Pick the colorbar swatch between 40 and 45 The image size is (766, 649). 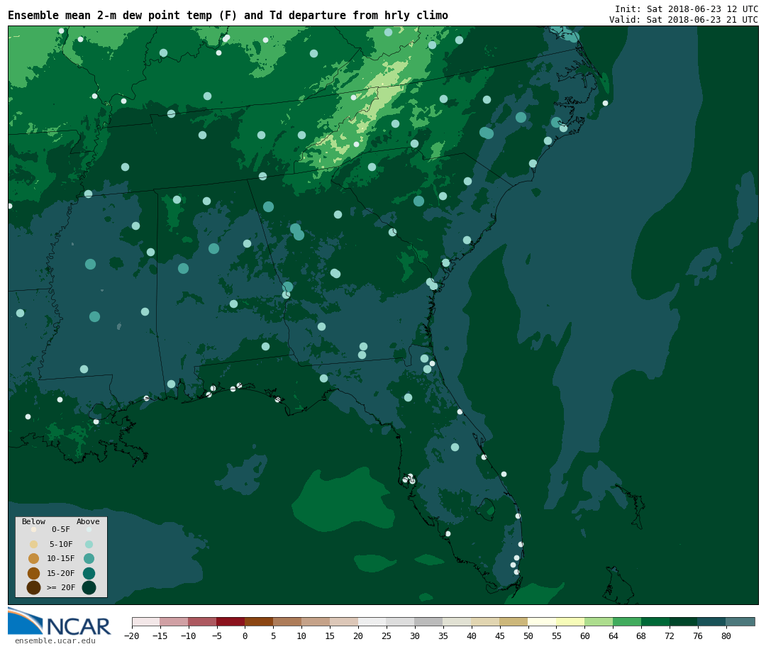486,621
